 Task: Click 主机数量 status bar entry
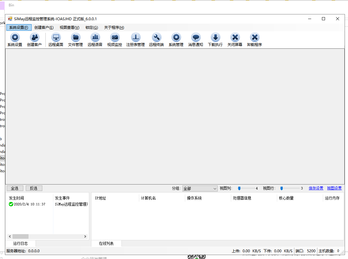click(x=329, y=251)
